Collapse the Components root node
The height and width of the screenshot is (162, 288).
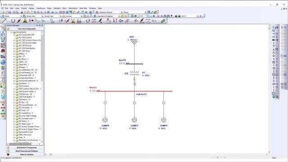coord(11,32)
